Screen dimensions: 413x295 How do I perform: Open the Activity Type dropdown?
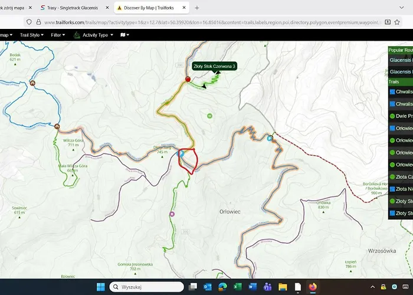93,35
